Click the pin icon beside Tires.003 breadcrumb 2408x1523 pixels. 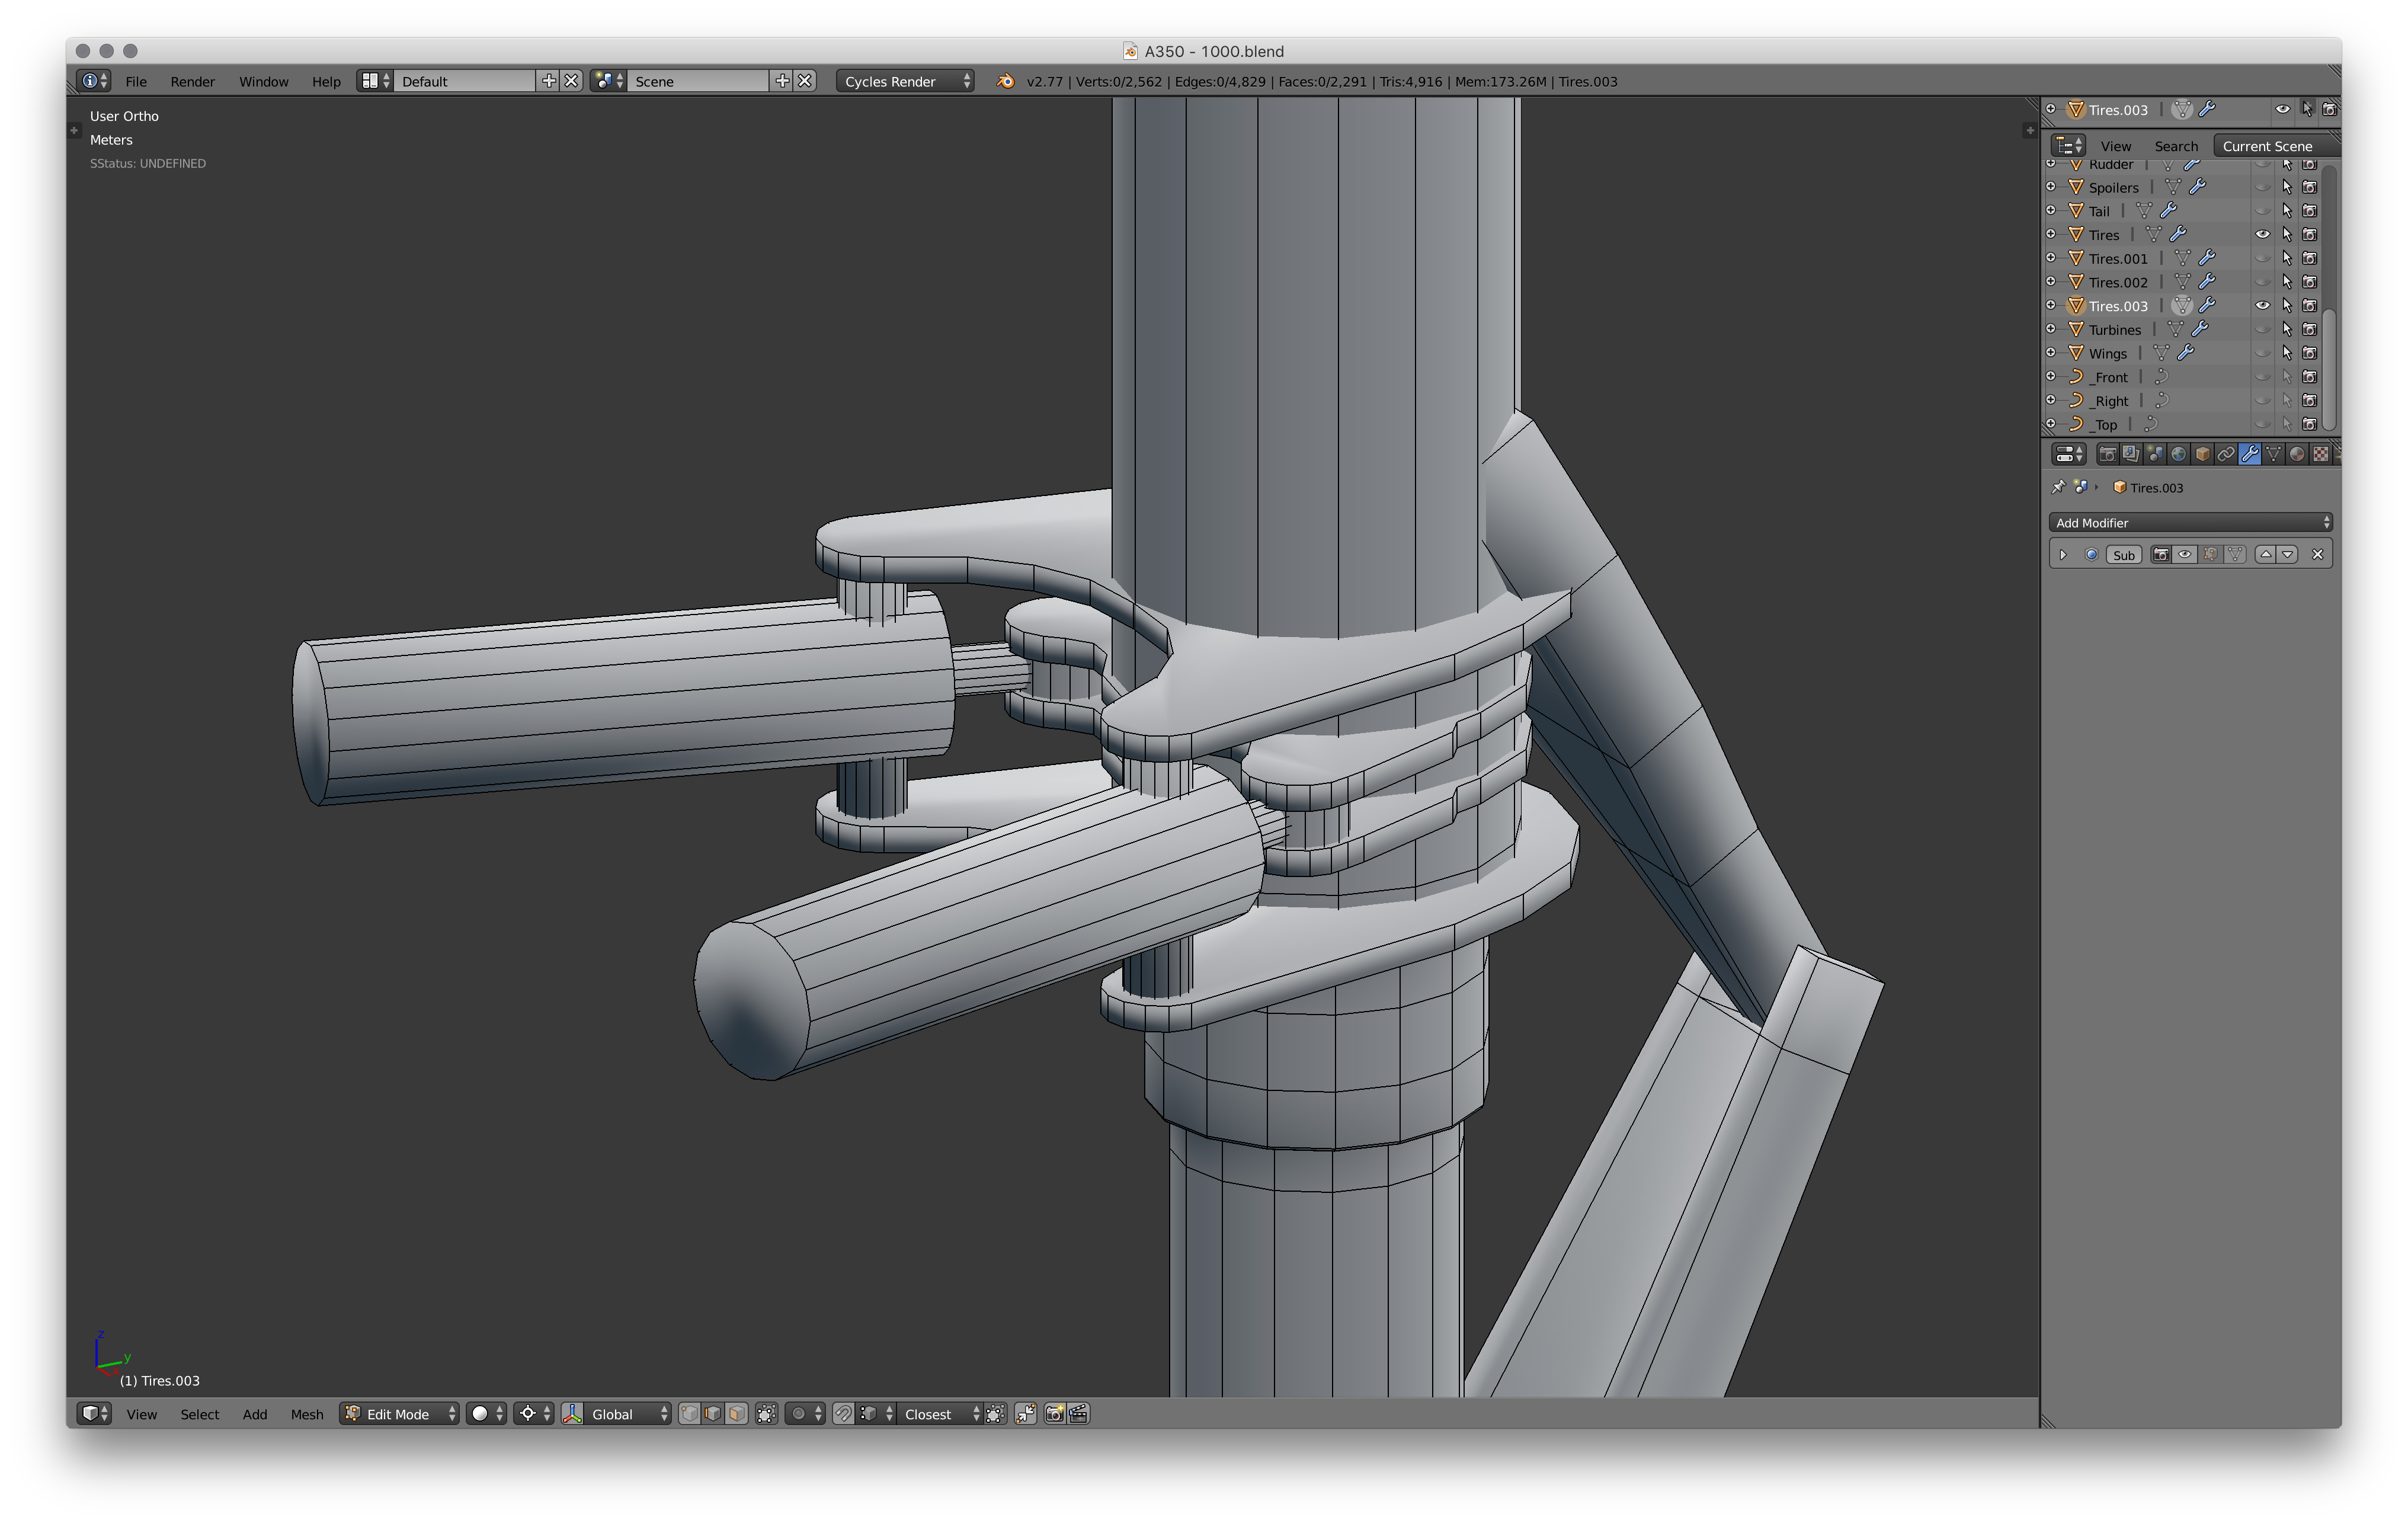[x=2058, y=487]
